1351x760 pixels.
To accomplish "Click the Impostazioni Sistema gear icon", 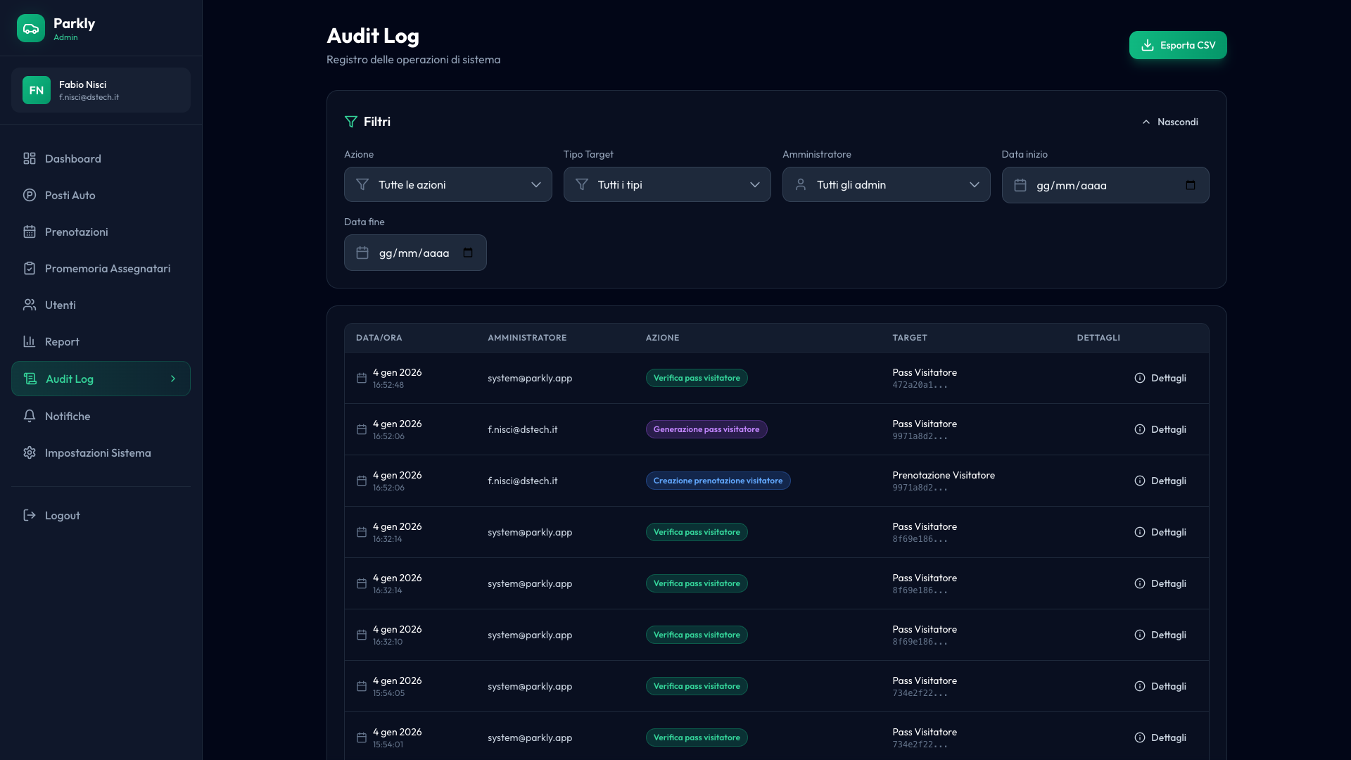I will (30, 453).
